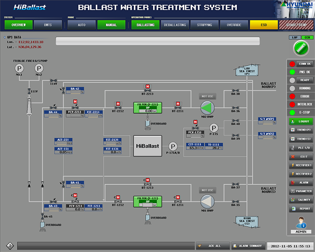
Task: Select the BA-38 valve symbol
Action: 235,91
